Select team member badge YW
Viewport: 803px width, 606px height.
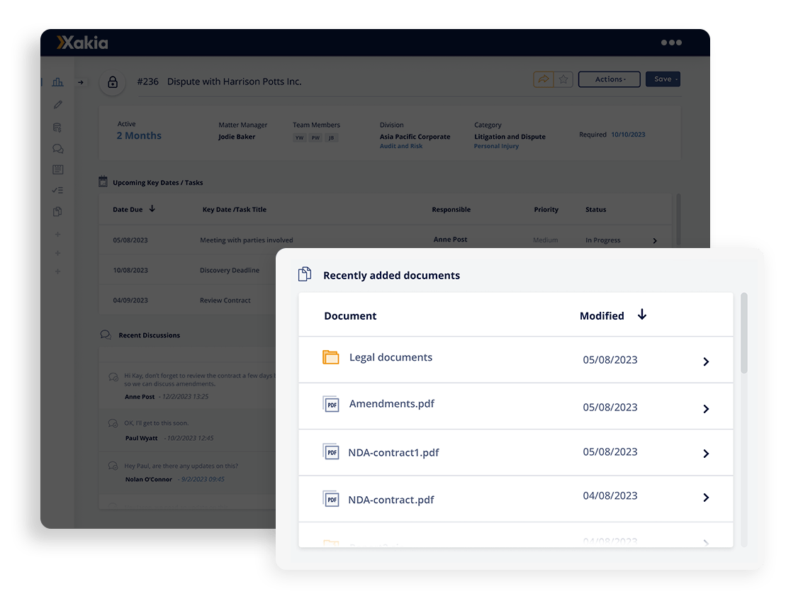(x=300, y=138)
